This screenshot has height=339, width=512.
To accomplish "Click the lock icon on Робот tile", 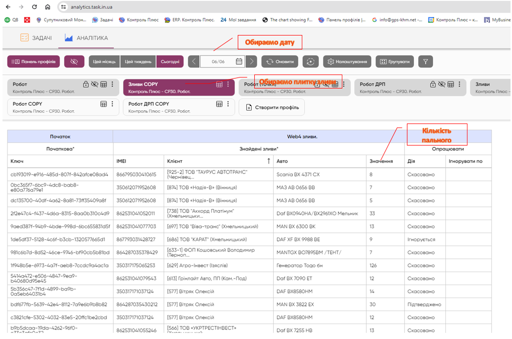I will (x=86, y=84).
